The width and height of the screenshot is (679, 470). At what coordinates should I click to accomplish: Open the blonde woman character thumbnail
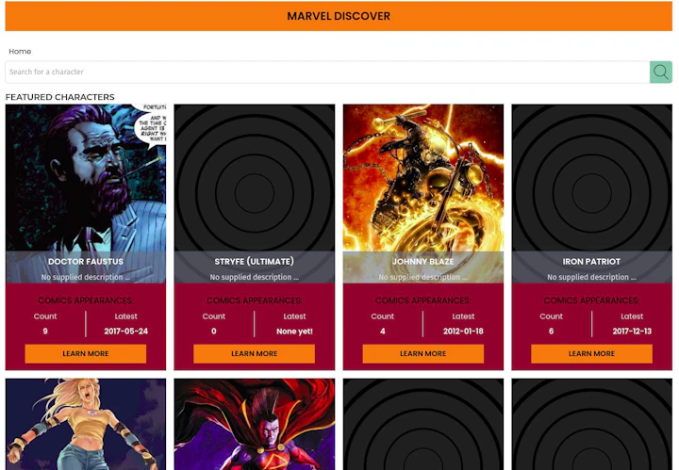[86, 424]
